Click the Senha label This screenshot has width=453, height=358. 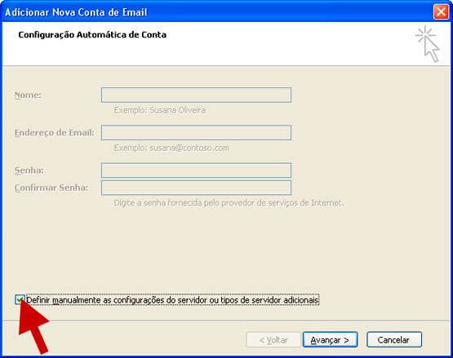(x=29, y=170)
